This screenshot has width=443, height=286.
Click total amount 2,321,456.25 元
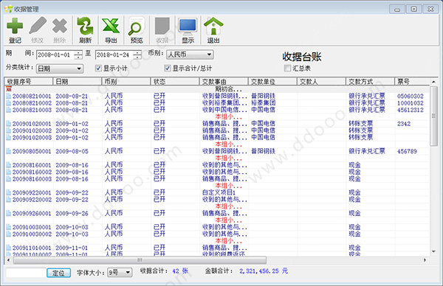(x=264, y=271)
